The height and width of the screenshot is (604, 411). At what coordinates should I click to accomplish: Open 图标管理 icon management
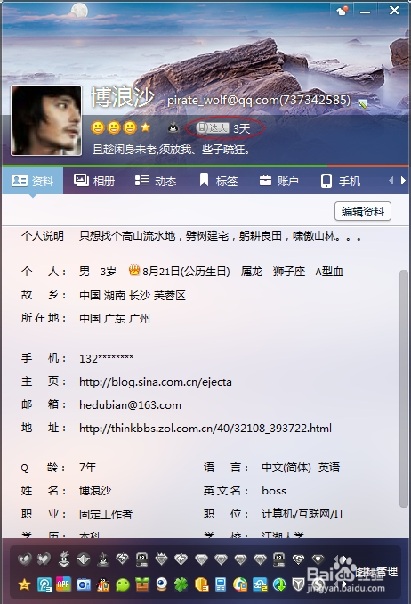click(376, 571)
